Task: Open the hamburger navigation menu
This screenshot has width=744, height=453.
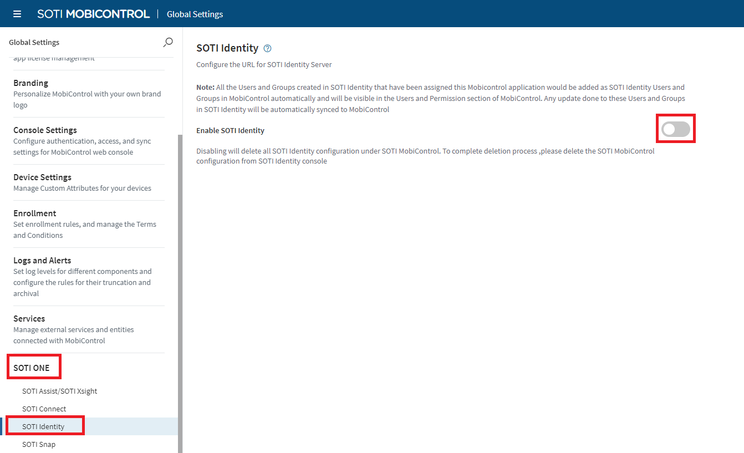Action: point(17,14)
